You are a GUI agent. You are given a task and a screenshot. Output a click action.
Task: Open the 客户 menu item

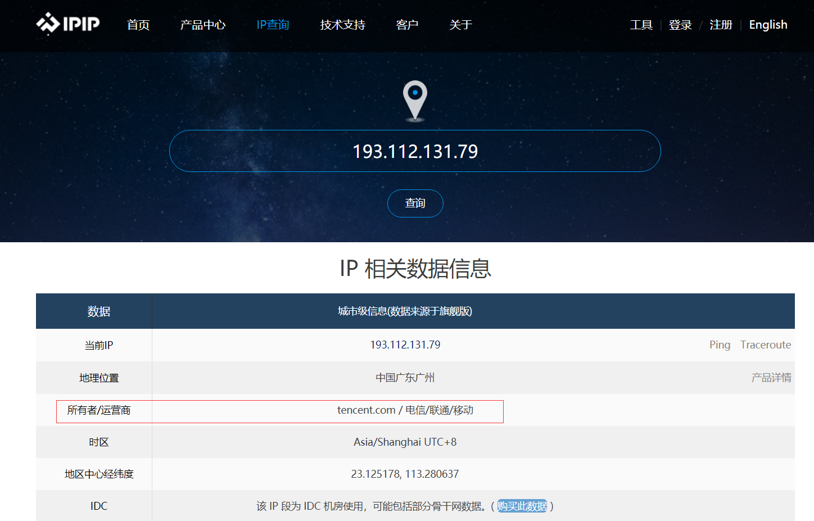click(407, 25)
